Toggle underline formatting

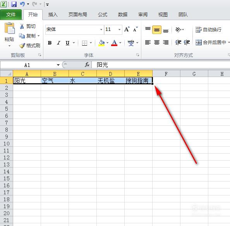(x=68, y=43)
